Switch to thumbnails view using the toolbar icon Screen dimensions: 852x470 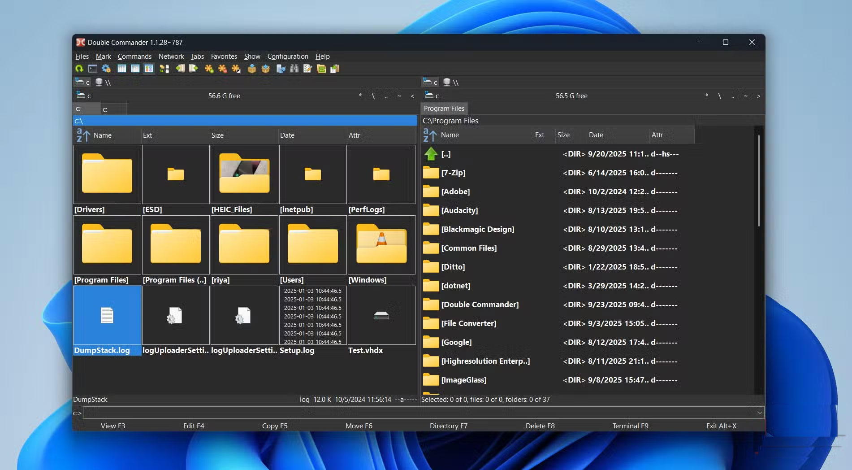149,68
